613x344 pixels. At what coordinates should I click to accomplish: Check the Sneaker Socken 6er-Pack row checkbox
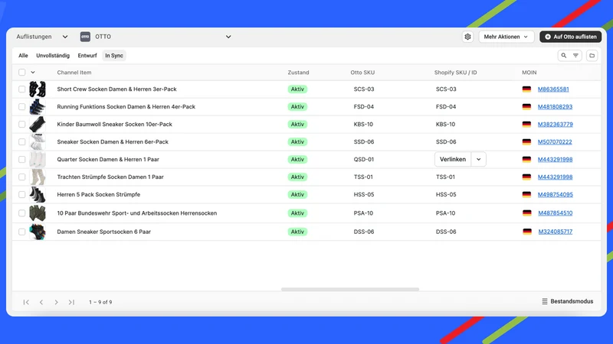point(22,142)
